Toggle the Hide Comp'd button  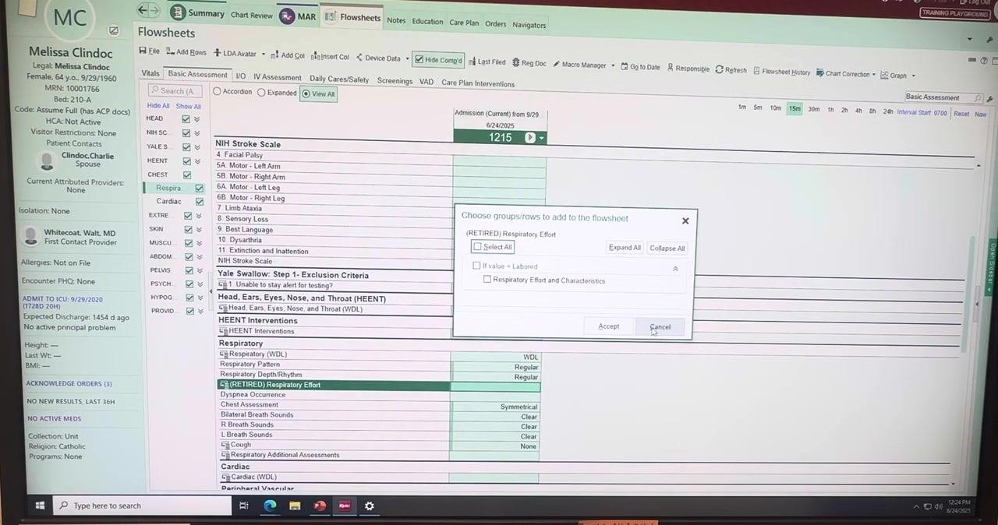pos(439,60)
